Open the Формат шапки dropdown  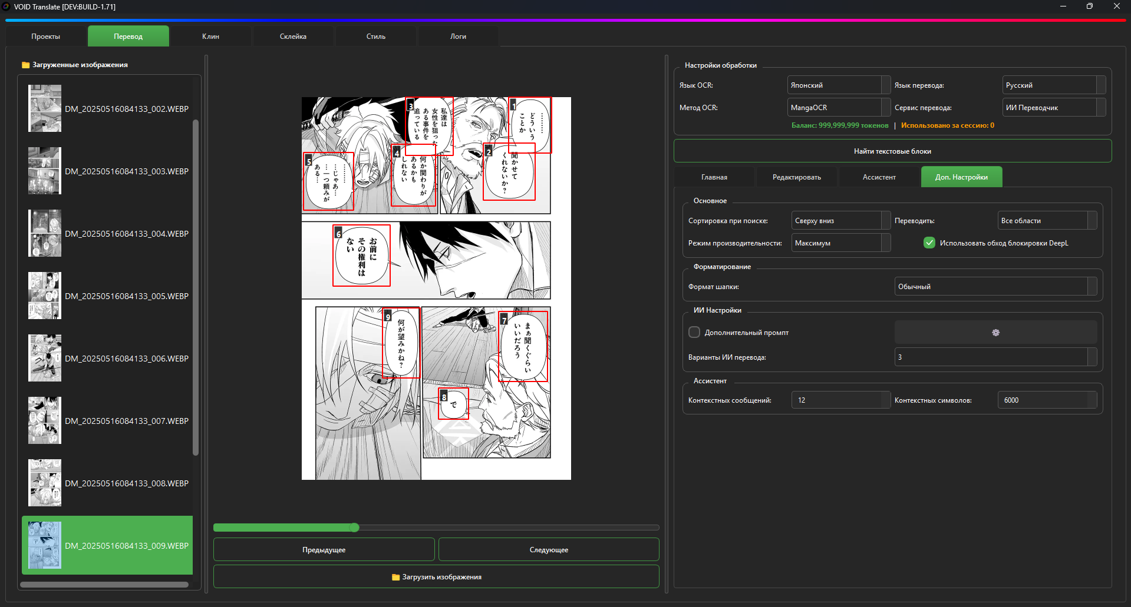pyautogui.click(x=995, y=287)
